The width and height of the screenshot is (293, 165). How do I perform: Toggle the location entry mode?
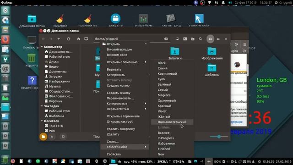[x=177, y=39]
